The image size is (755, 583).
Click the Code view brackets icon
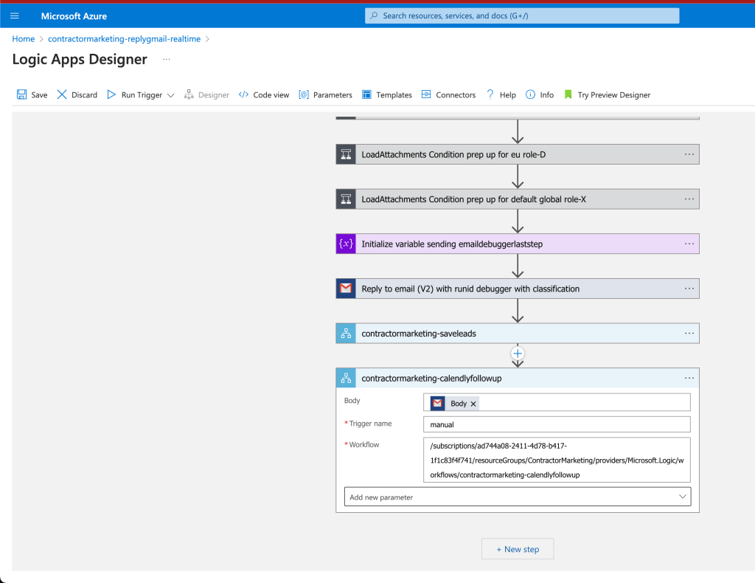pyautogui.click(x=243, y=94)
